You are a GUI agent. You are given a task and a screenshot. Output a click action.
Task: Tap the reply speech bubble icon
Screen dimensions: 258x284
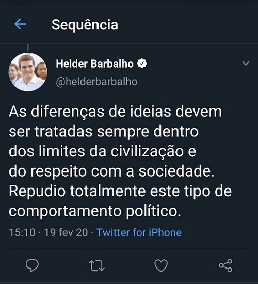click(32, 265)
